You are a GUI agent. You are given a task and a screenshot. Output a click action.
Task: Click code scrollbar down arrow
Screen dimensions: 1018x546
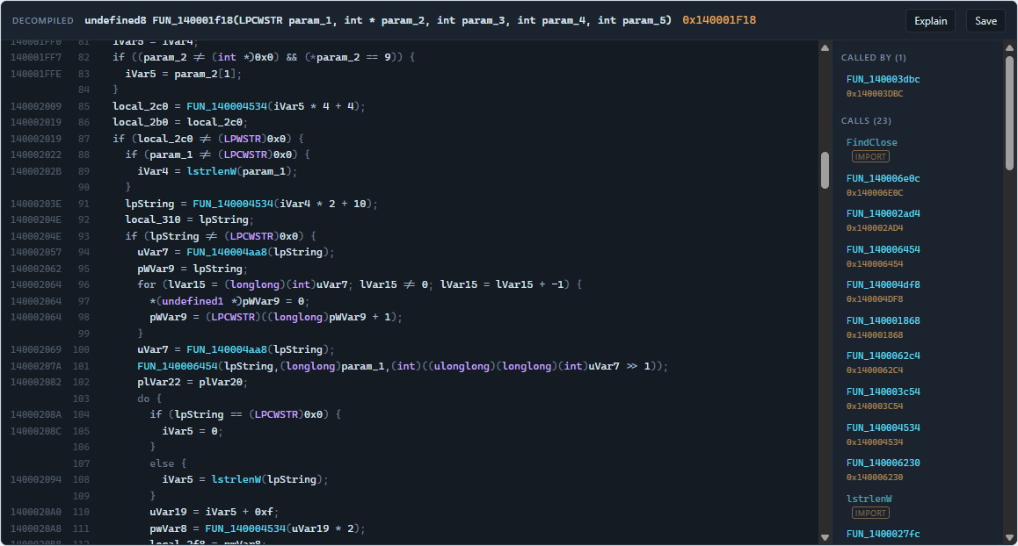(825, 537)
